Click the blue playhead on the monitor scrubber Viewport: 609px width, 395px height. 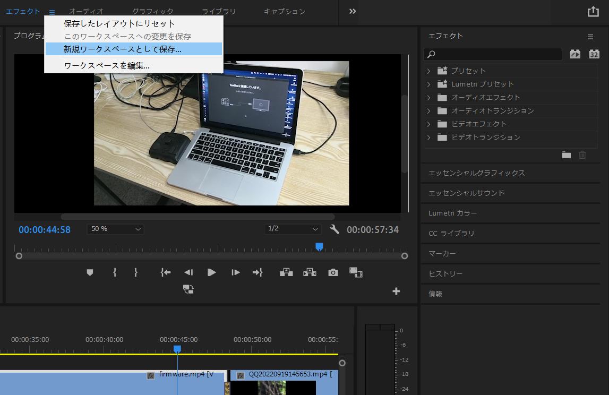319,247
